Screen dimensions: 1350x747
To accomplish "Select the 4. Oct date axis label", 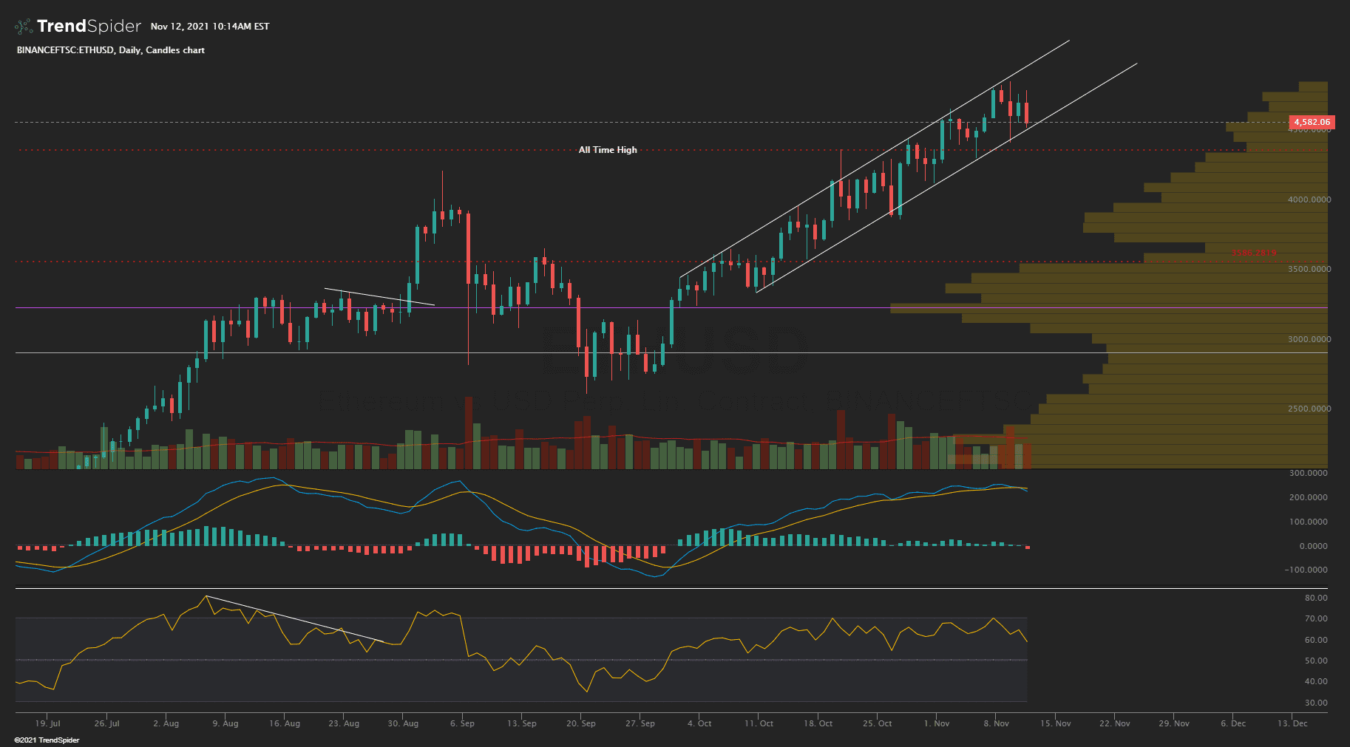I will (x=699, y=723).
